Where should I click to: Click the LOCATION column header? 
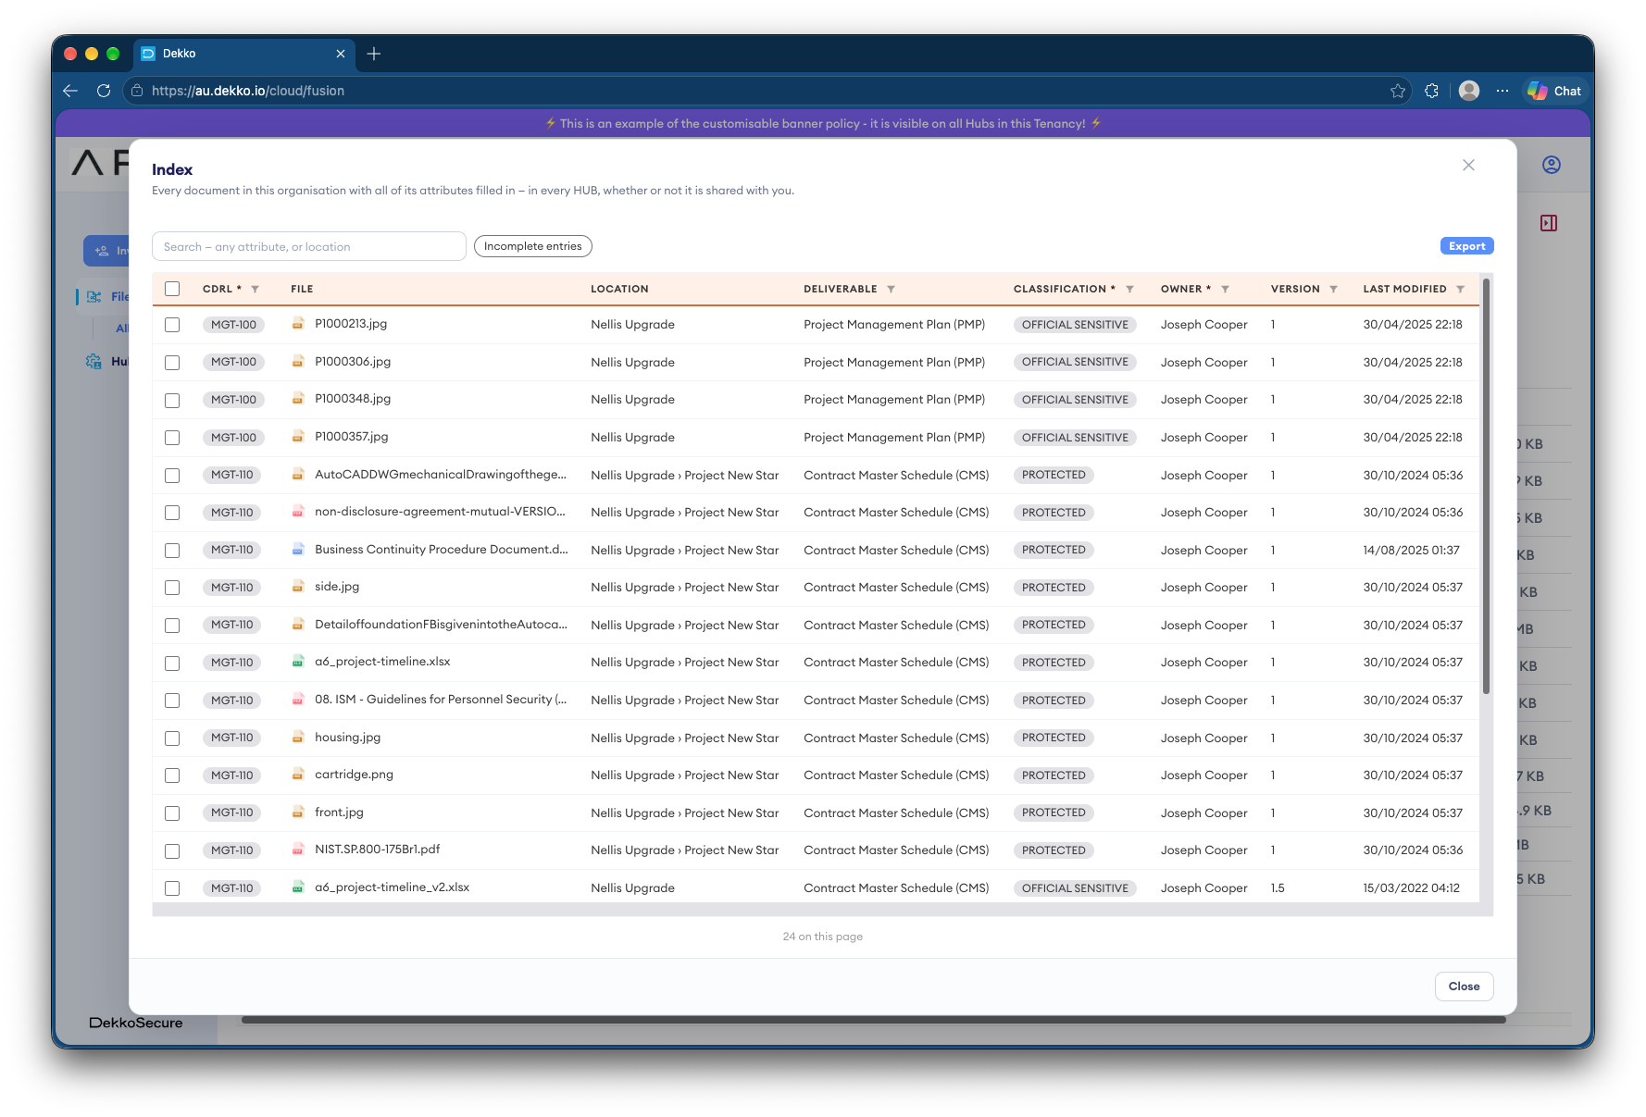[x=619, y=289]
